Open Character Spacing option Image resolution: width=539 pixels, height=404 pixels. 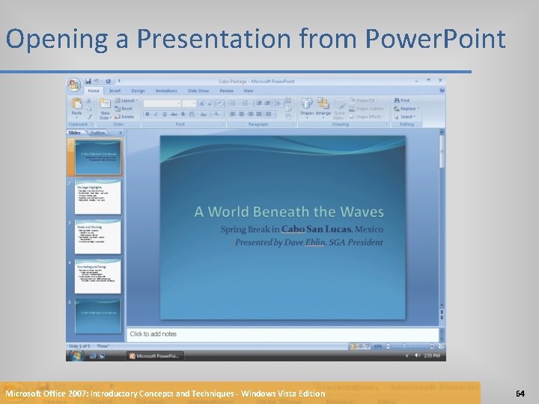192,114
